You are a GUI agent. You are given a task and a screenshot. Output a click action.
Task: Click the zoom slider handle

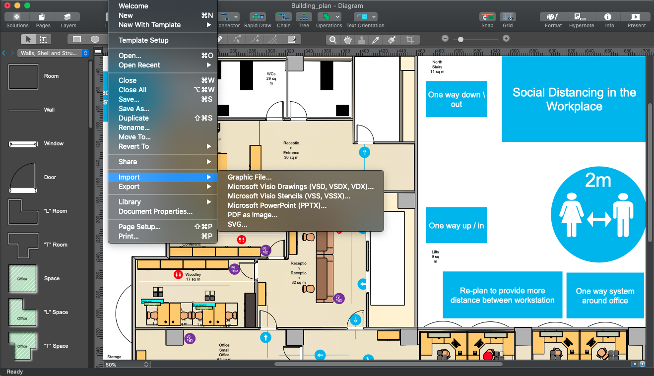click(460, 39)
